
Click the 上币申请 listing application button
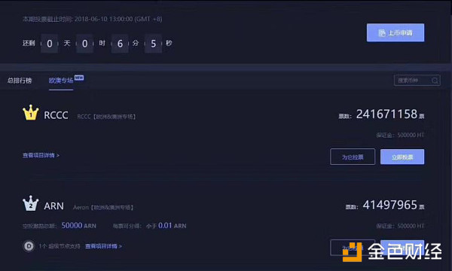[x=395, y=32]
